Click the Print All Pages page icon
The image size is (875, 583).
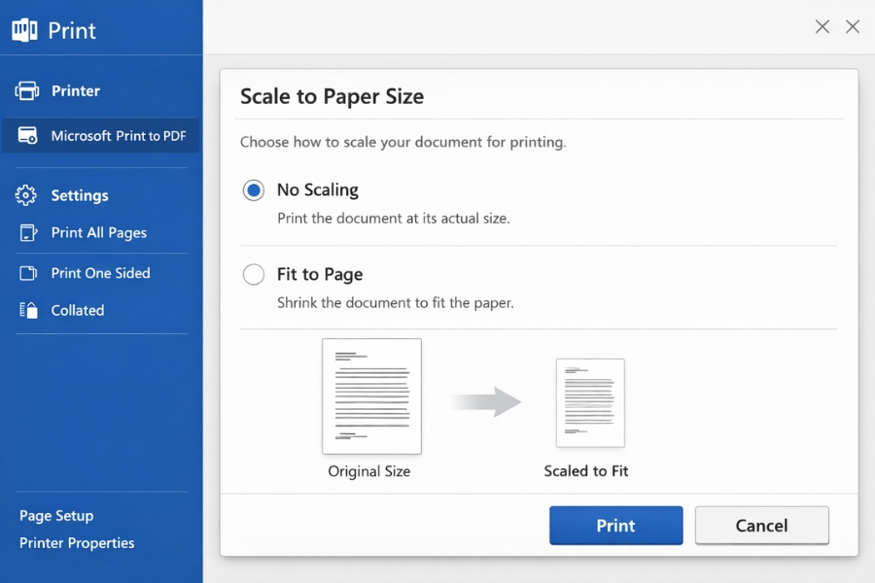pyautogui.click(x=27, y=233)
